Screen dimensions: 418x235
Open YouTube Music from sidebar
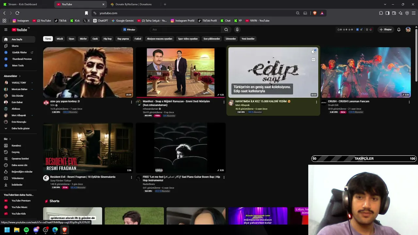click(18, 207)
